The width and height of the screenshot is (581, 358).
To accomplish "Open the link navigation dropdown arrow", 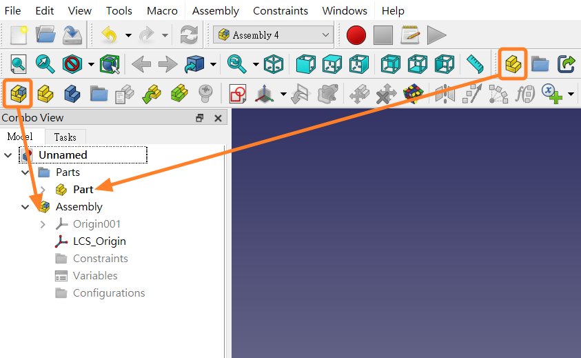I will [213, 65].
